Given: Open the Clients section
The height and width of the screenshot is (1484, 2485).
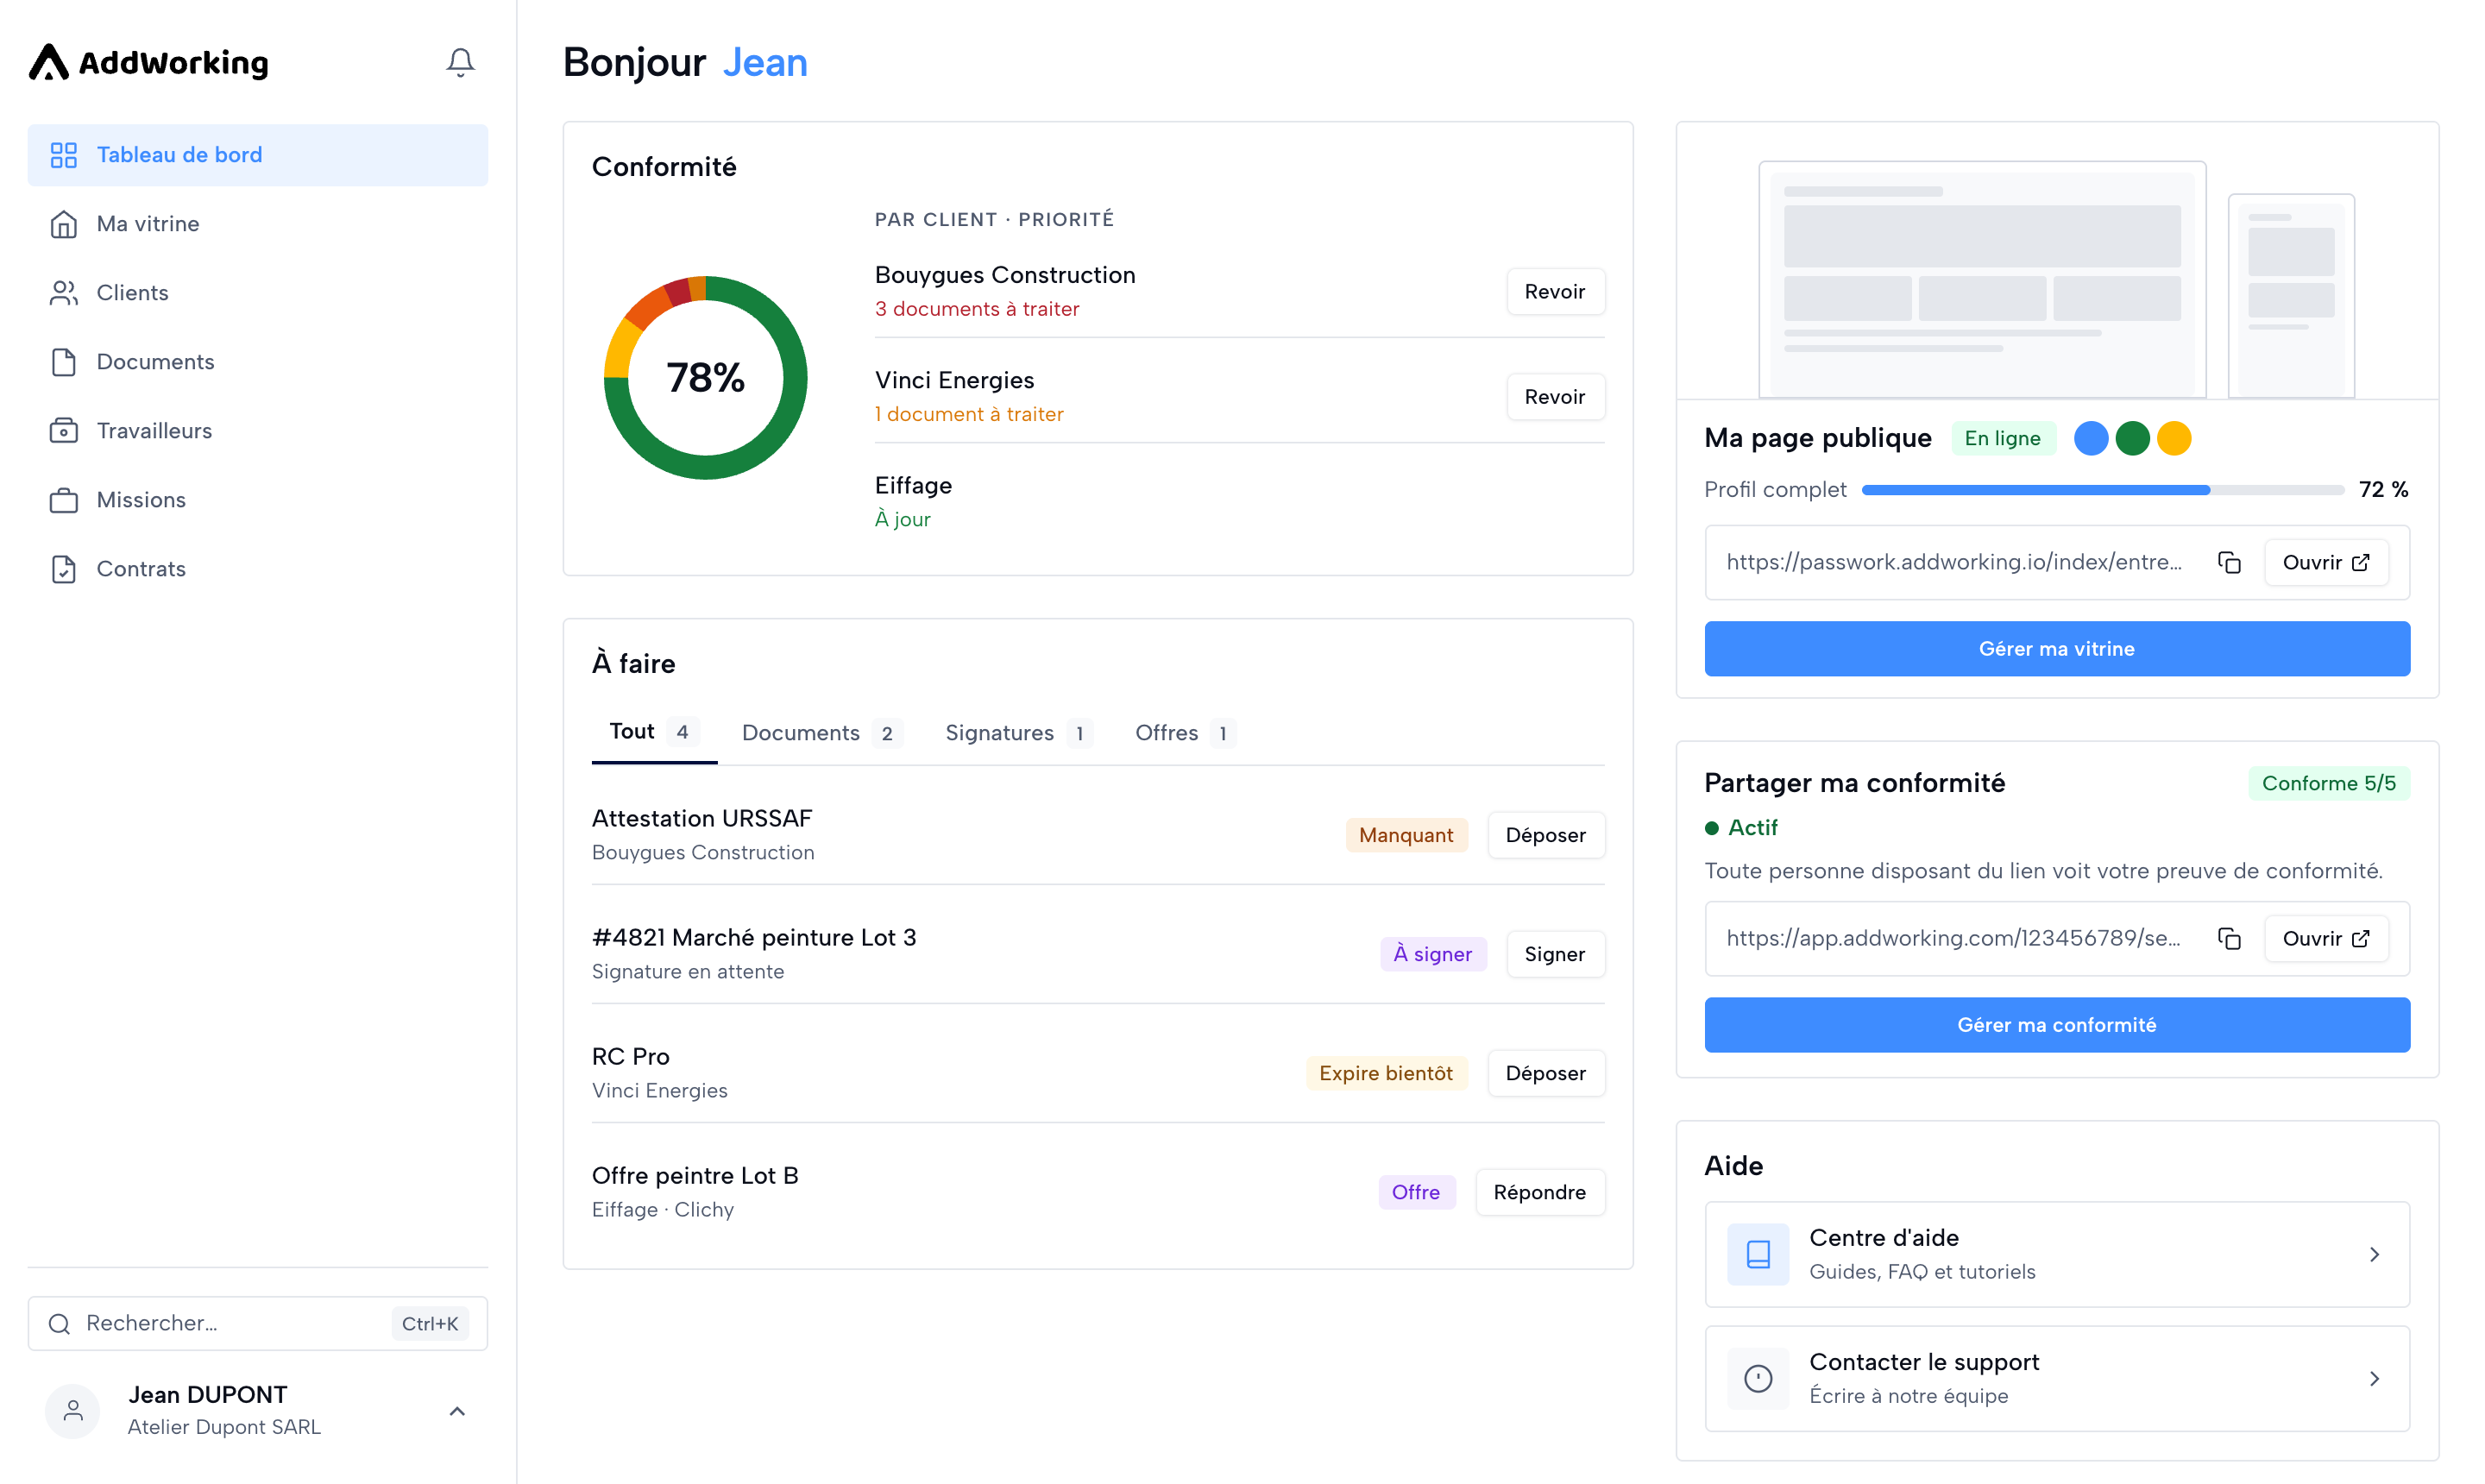Looking at the screenshot, I should tap(258, 293).
